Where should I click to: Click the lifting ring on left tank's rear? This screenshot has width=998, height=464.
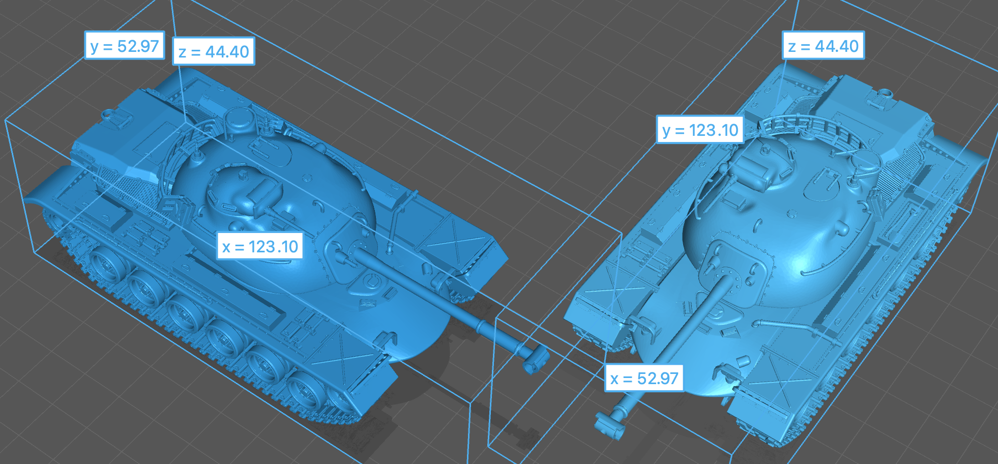tap(108, 114)
